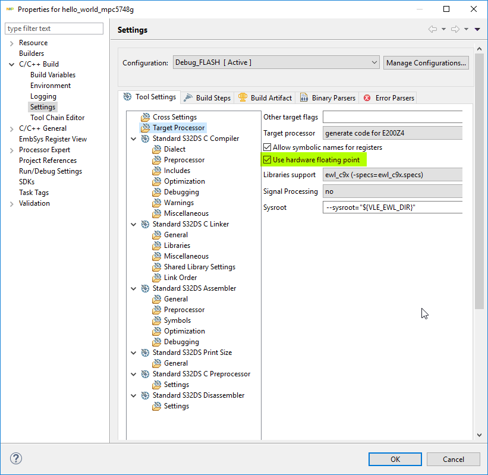Select Tool Chain Editor in sidebar
488x475 pixels.
point(57,118)
